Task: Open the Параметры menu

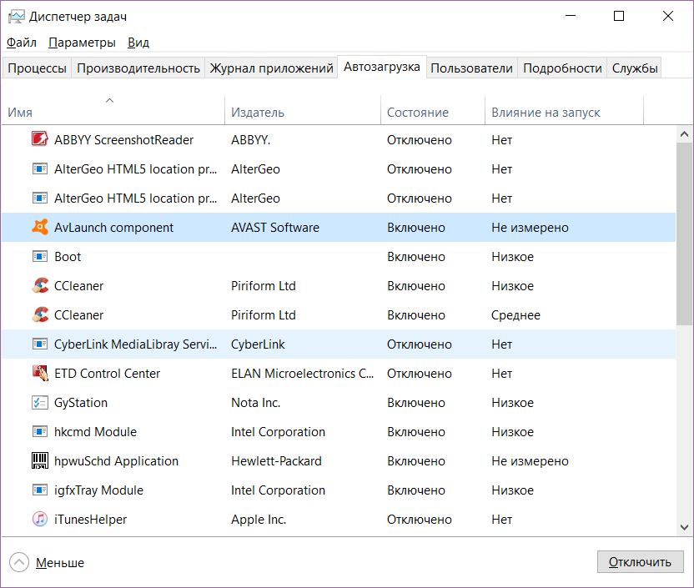Action: (82, 43)
